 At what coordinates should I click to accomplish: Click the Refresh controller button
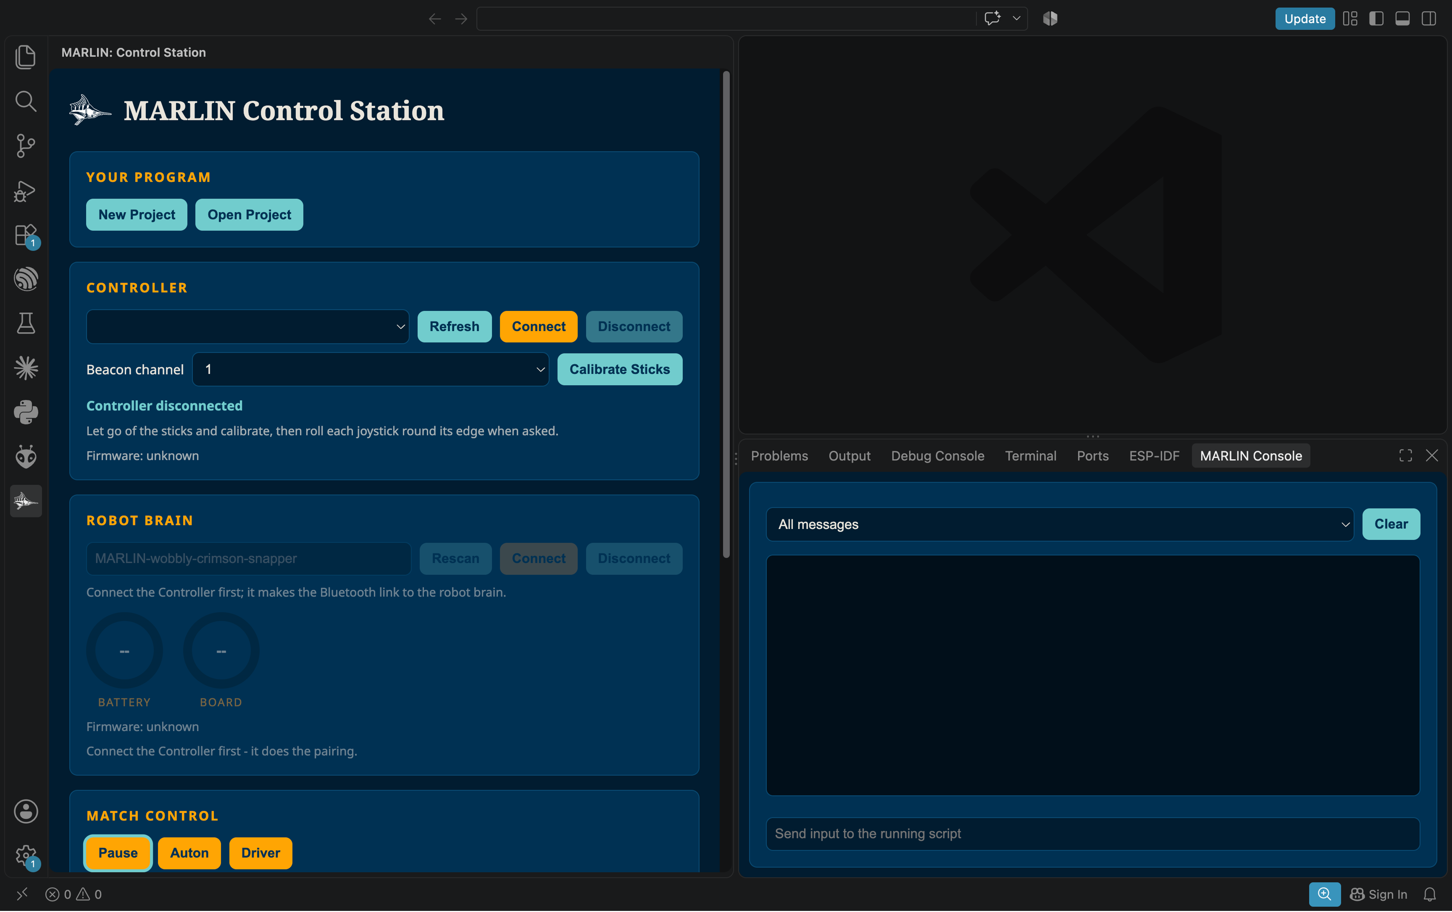pos(454,326)
